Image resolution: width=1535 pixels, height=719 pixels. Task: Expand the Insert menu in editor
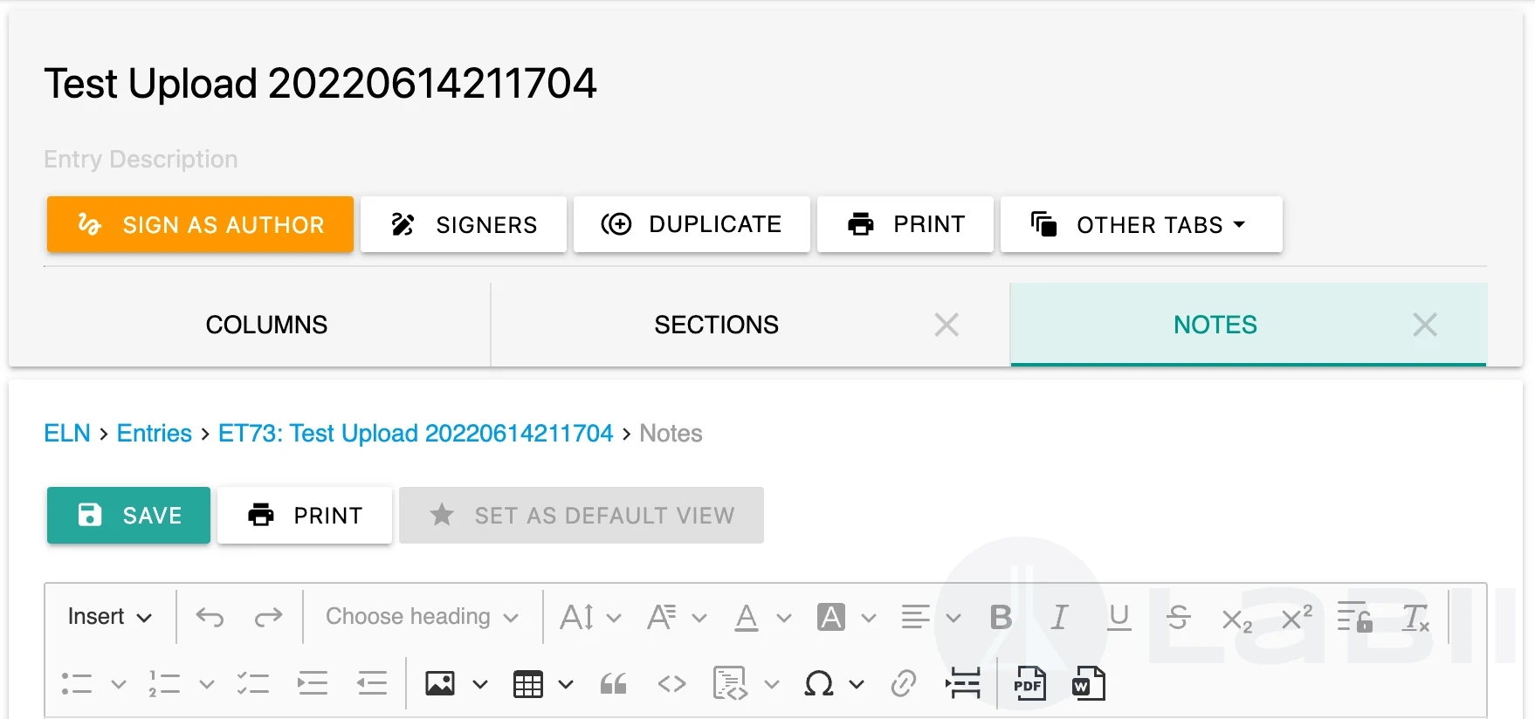pos(109,617)
